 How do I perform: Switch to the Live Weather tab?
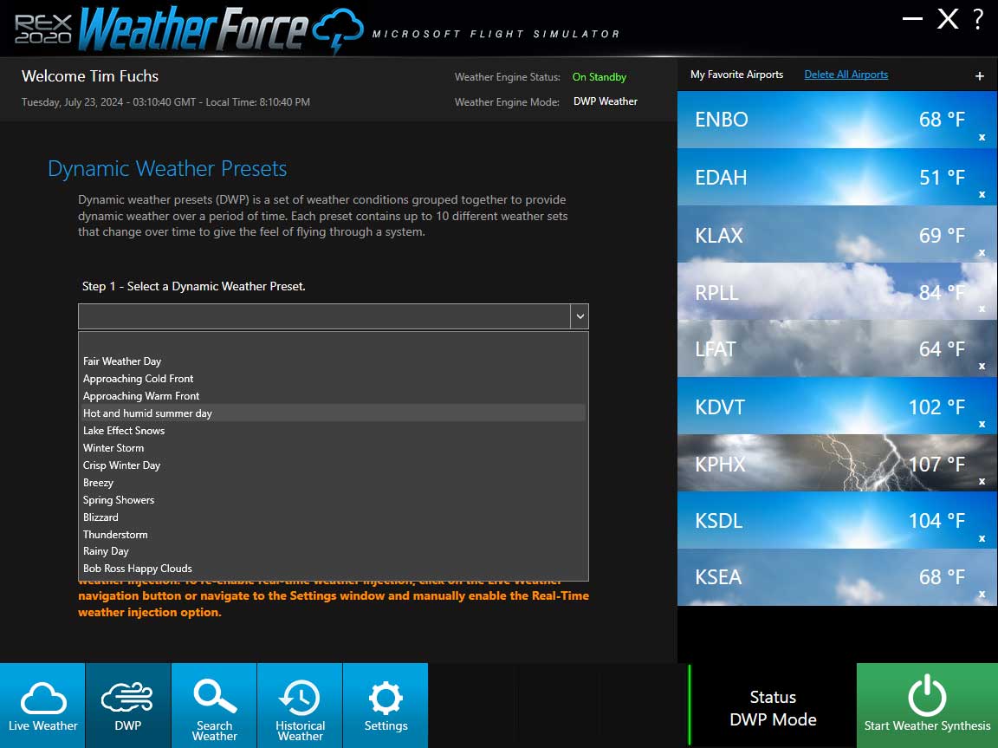[42, 706]
